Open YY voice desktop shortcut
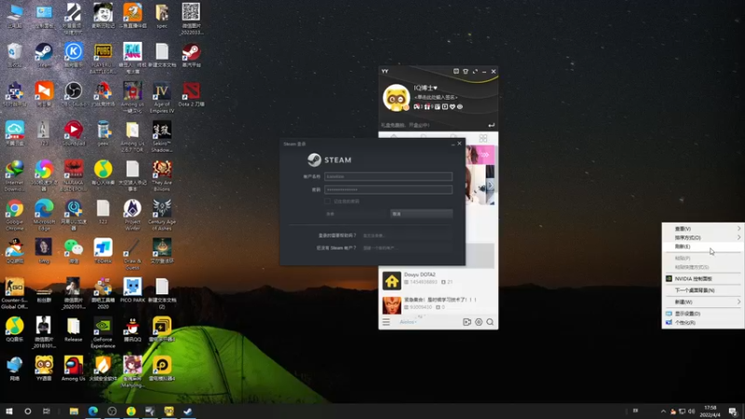 [x=44, y=369]
